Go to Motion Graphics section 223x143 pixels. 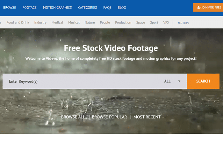57,8
